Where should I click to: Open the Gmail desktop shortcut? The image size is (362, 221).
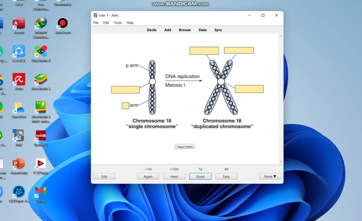pos(41,194)
